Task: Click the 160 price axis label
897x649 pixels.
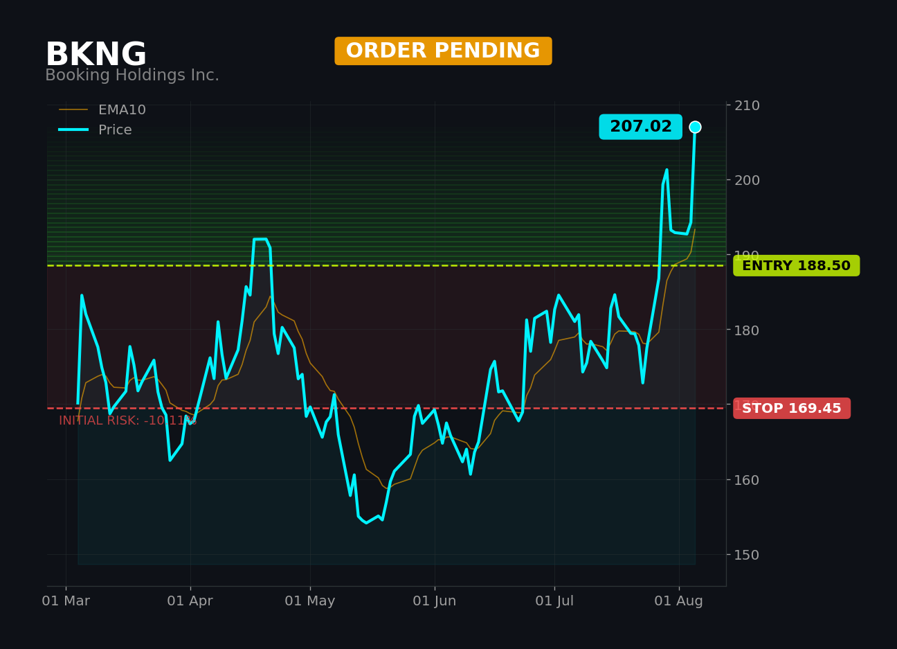Action: (x=747, y=479)
